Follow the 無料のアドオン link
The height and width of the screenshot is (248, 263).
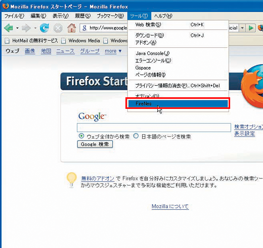pos(98,178)
